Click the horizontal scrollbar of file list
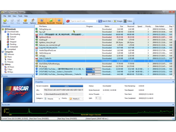The width and height of the screenshot is (176, 132). click(81, 78)
